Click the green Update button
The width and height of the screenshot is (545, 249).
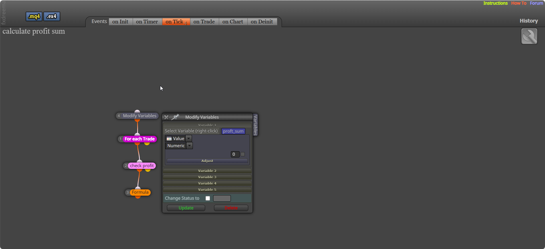coord(186,208)
